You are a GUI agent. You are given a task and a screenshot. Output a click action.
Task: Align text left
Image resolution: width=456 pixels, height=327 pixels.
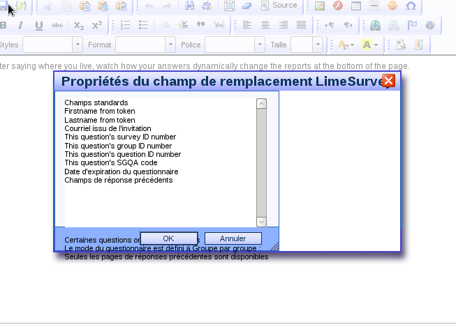click(x=247, y=25)
